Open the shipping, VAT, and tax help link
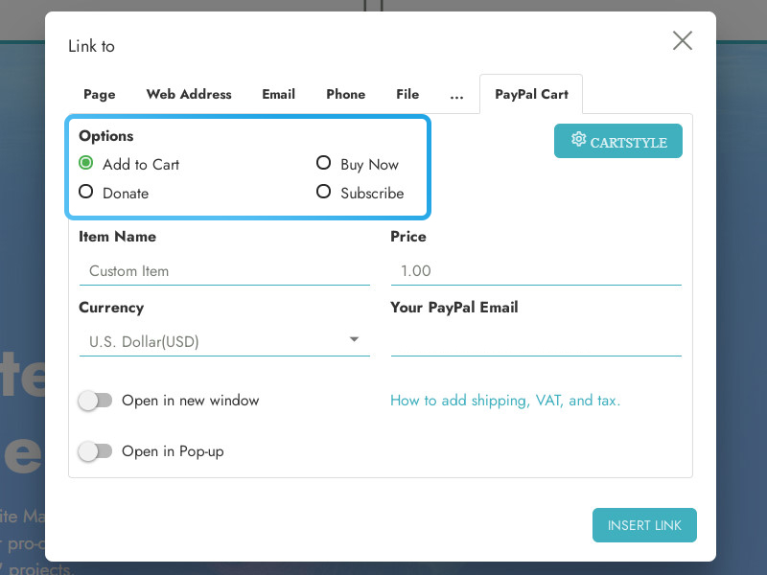This screenshot has width=767, height=575. (505, 401)
